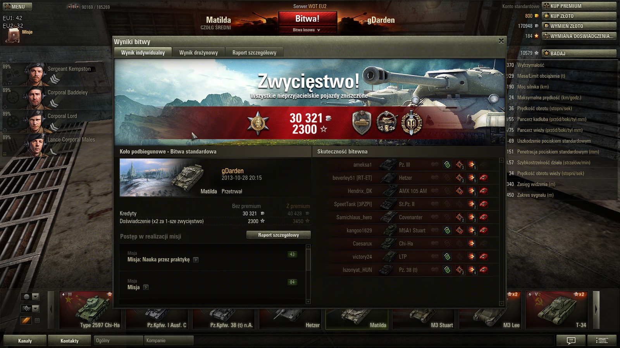Image resolution: width=620 pixels, height=348 pixels.
Task: Expand the Bitwa losowa battle type selector
Action: (x=307, y=30)
